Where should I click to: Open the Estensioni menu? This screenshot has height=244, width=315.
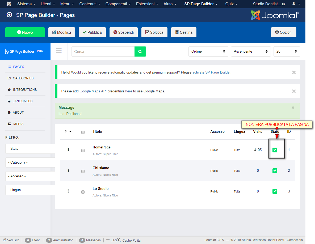tap(147, 4)
